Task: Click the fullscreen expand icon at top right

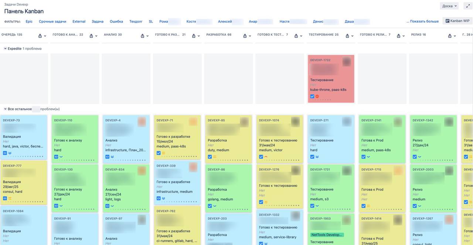Action: [x=467, y=5]
